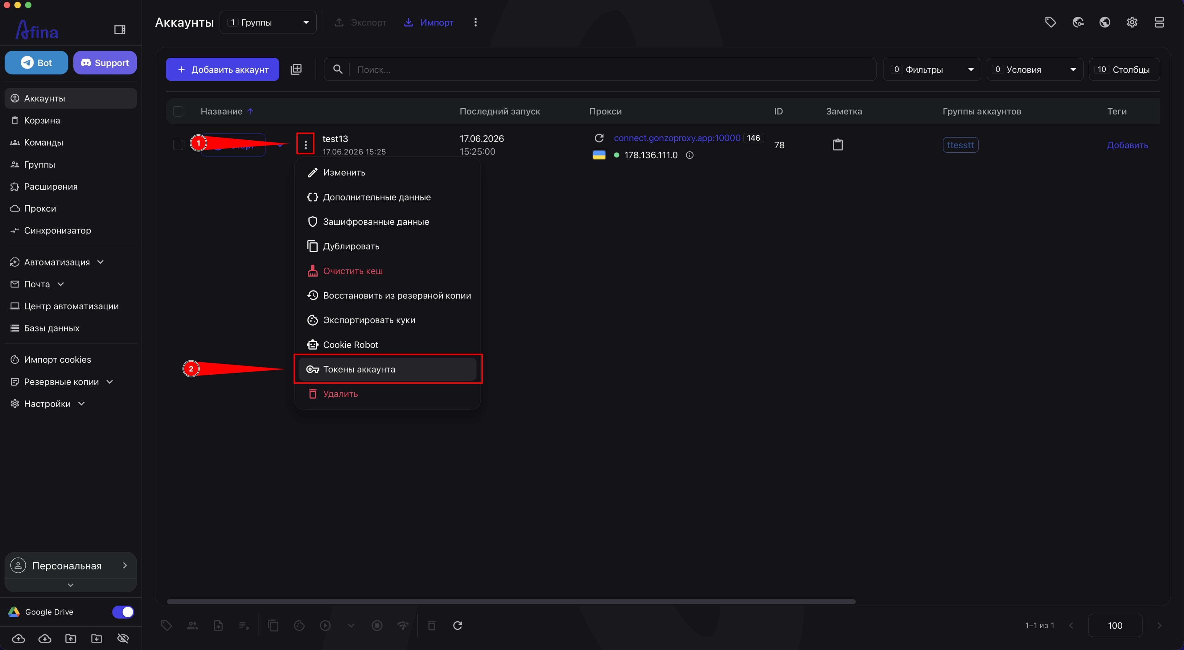The height and width of the screenshot is (650, 1184).
Task: Click cloud download icon in sidebar footer
Action: point(45,639)
